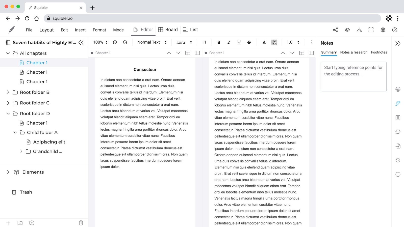
Task: Select the Footnotes tab
Action: (379, 52)
